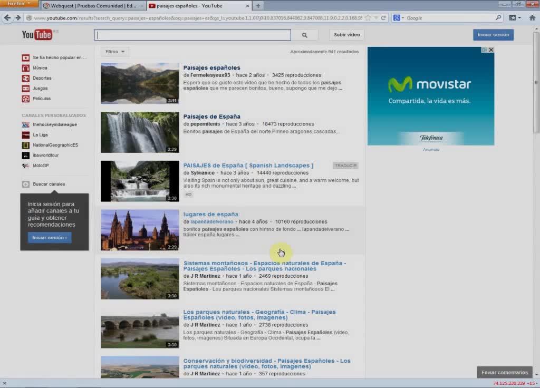
Task: Open the lugares de españa video link
Action: coord(210,214)
